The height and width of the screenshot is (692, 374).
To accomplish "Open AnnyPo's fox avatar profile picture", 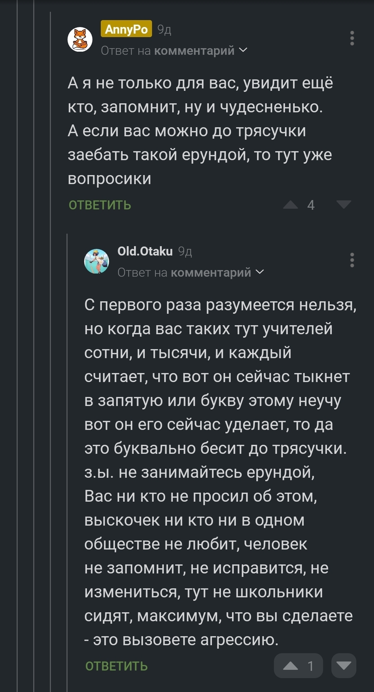I will pyautogui.click(x=80, y=39).
